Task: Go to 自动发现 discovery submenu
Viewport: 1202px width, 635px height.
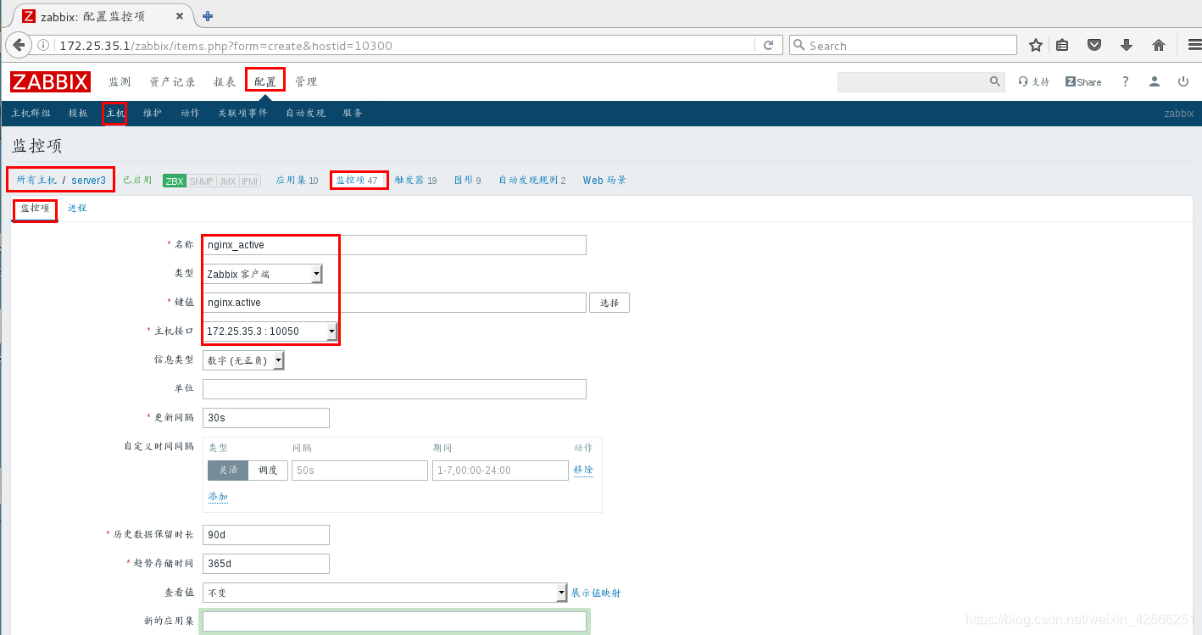Action: [305, 113]
